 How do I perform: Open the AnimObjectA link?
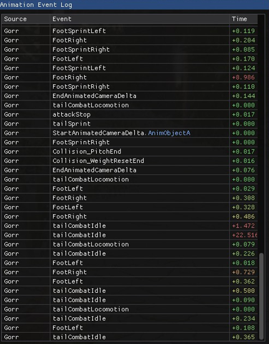[x=169, y=133]
